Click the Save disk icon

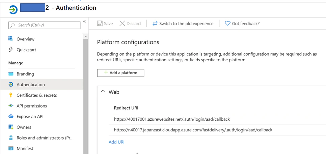pos(100,24)
